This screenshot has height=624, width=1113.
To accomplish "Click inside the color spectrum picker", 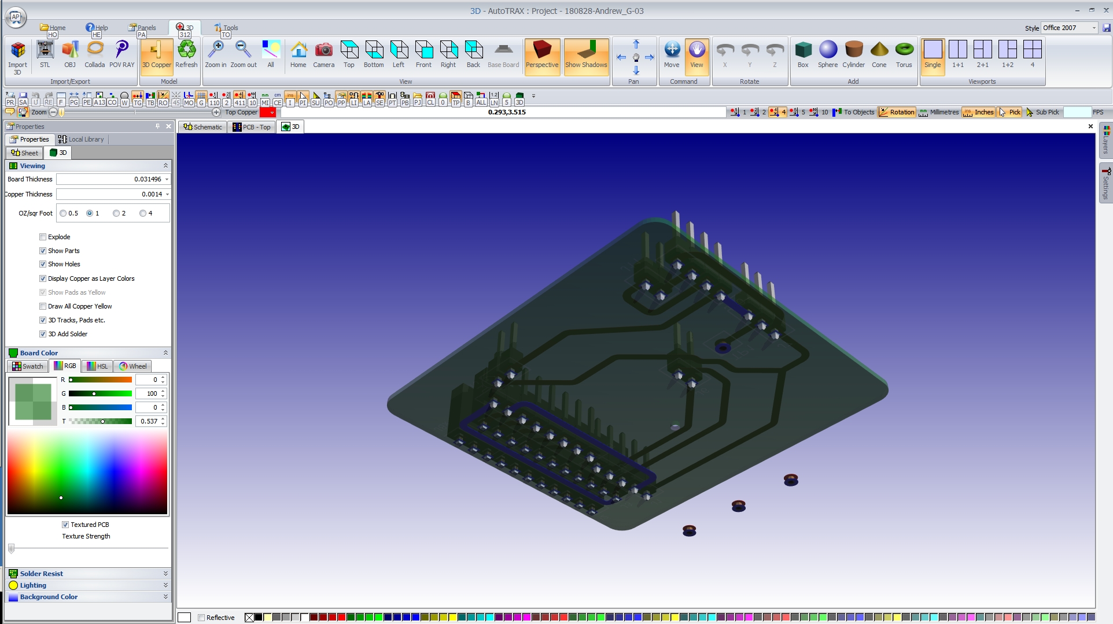I will pyautogui.click(x=87, y=471).
